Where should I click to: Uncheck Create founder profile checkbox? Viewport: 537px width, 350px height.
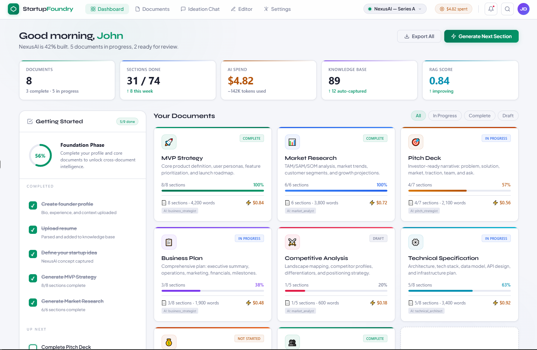(33, 205)
